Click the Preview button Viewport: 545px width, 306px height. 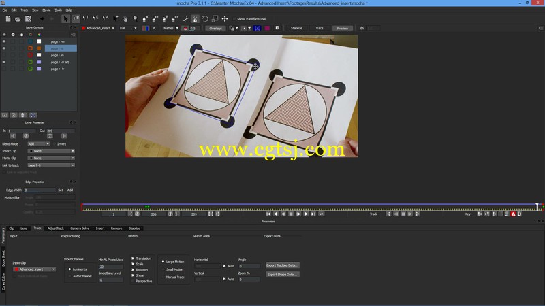[343, 28]
